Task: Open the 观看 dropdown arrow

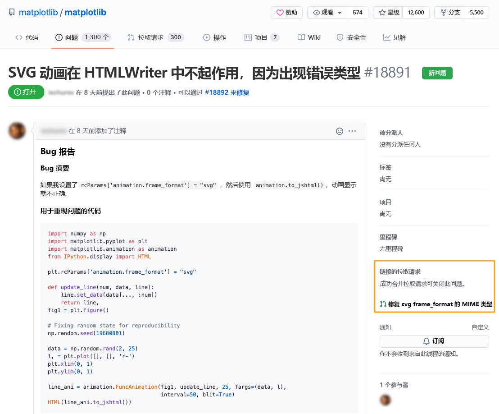Action: (340, 13)
